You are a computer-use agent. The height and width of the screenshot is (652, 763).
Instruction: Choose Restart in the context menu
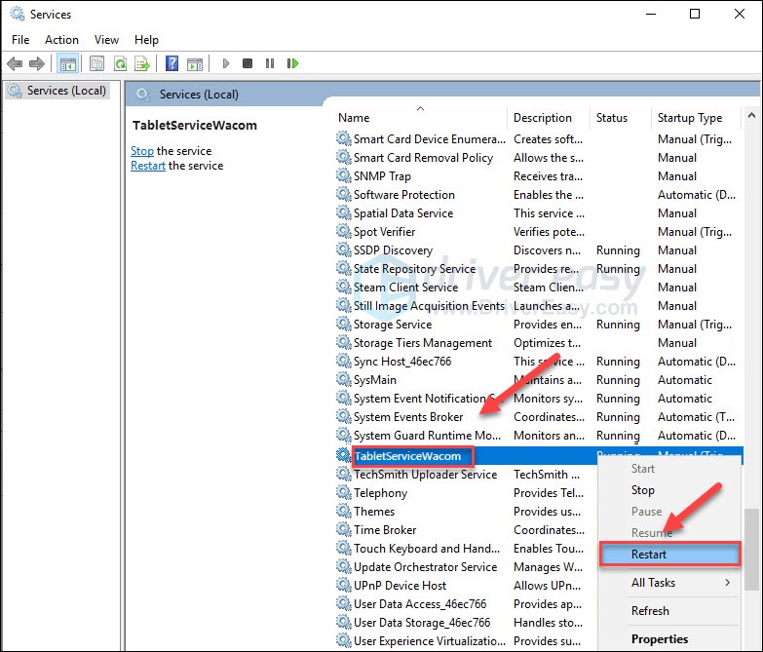tap(649, 555)
